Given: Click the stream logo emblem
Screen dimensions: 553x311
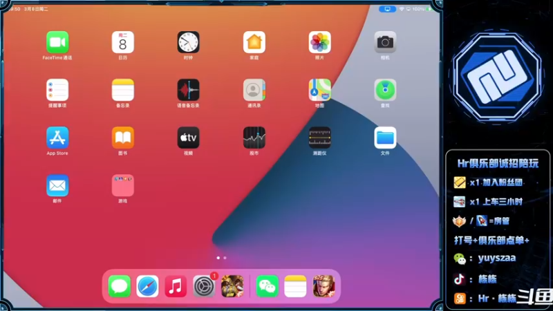Looking at the screenshot, I should (497, 77).
